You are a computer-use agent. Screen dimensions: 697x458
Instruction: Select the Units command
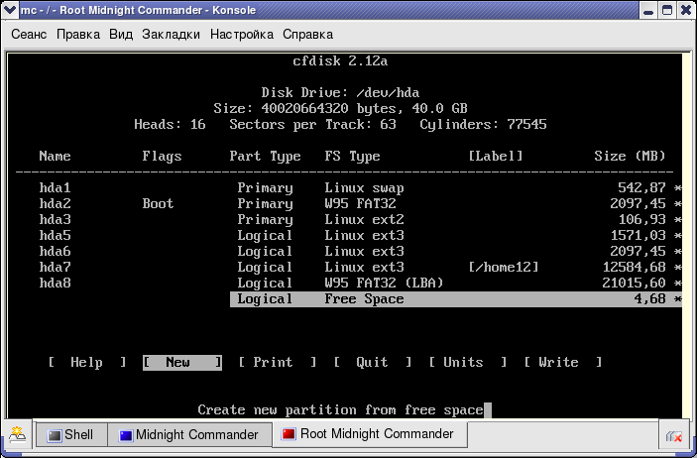468,363
